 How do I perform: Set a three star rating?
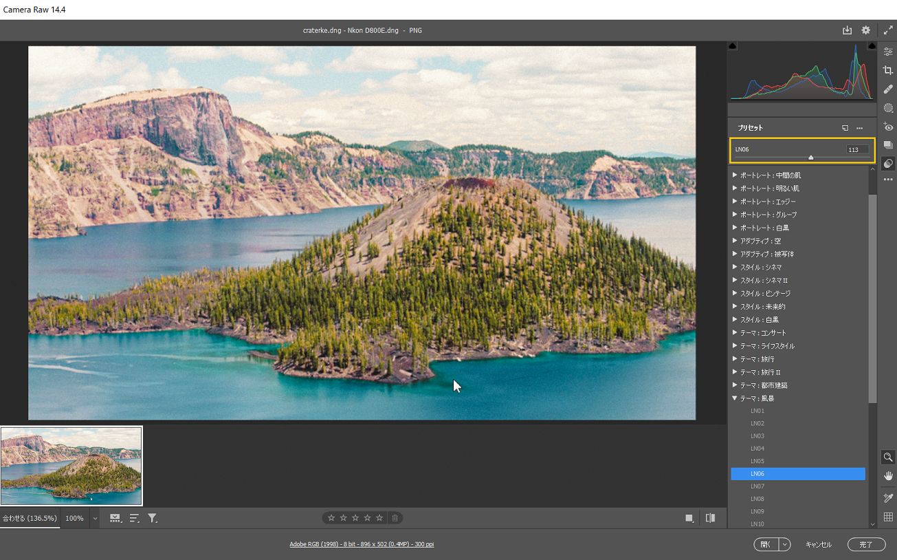click(x=355, y=518)
